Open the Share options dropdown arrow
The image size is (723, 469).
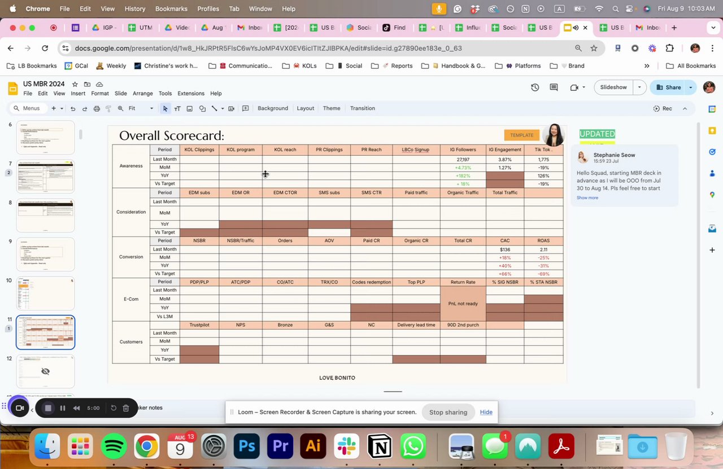tap(690, 87)
